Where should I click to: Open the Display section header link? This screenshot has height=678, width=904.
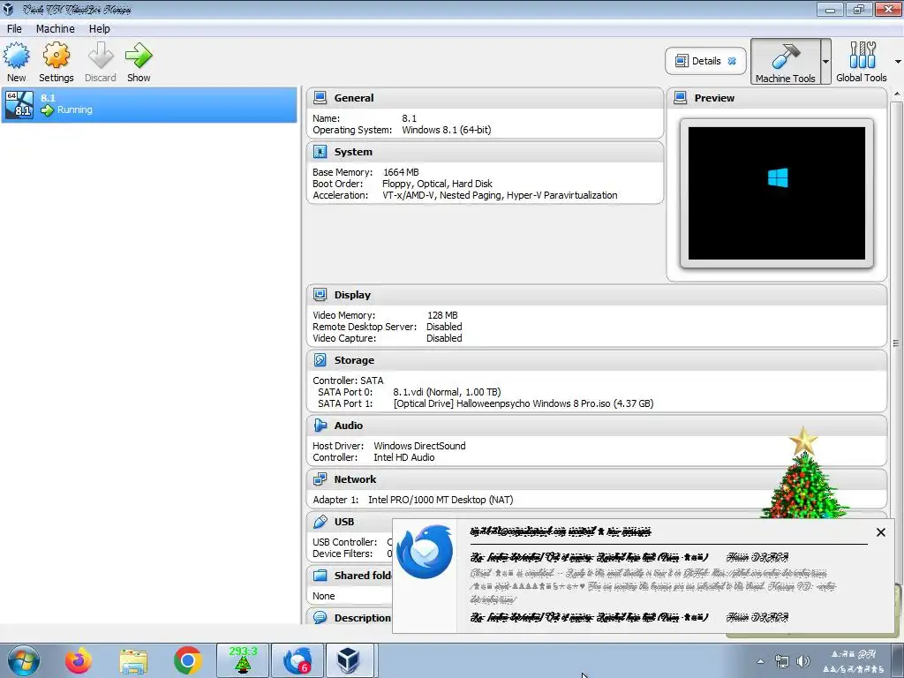click(x=352, y=295)
